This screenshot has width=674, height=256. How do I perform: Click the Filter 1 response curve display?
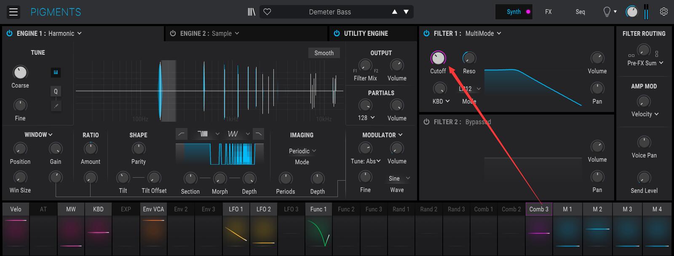point(533,88)
